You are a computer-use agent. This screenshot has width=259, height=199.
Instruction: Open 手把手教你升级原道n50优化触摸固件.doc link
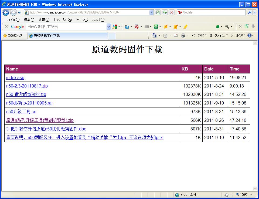point(46,129)
